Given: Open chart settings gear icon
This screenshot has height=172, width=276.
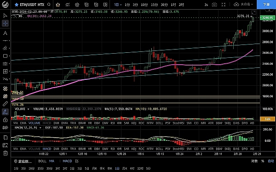Looking at the screenshot, I should click(77, 5).
